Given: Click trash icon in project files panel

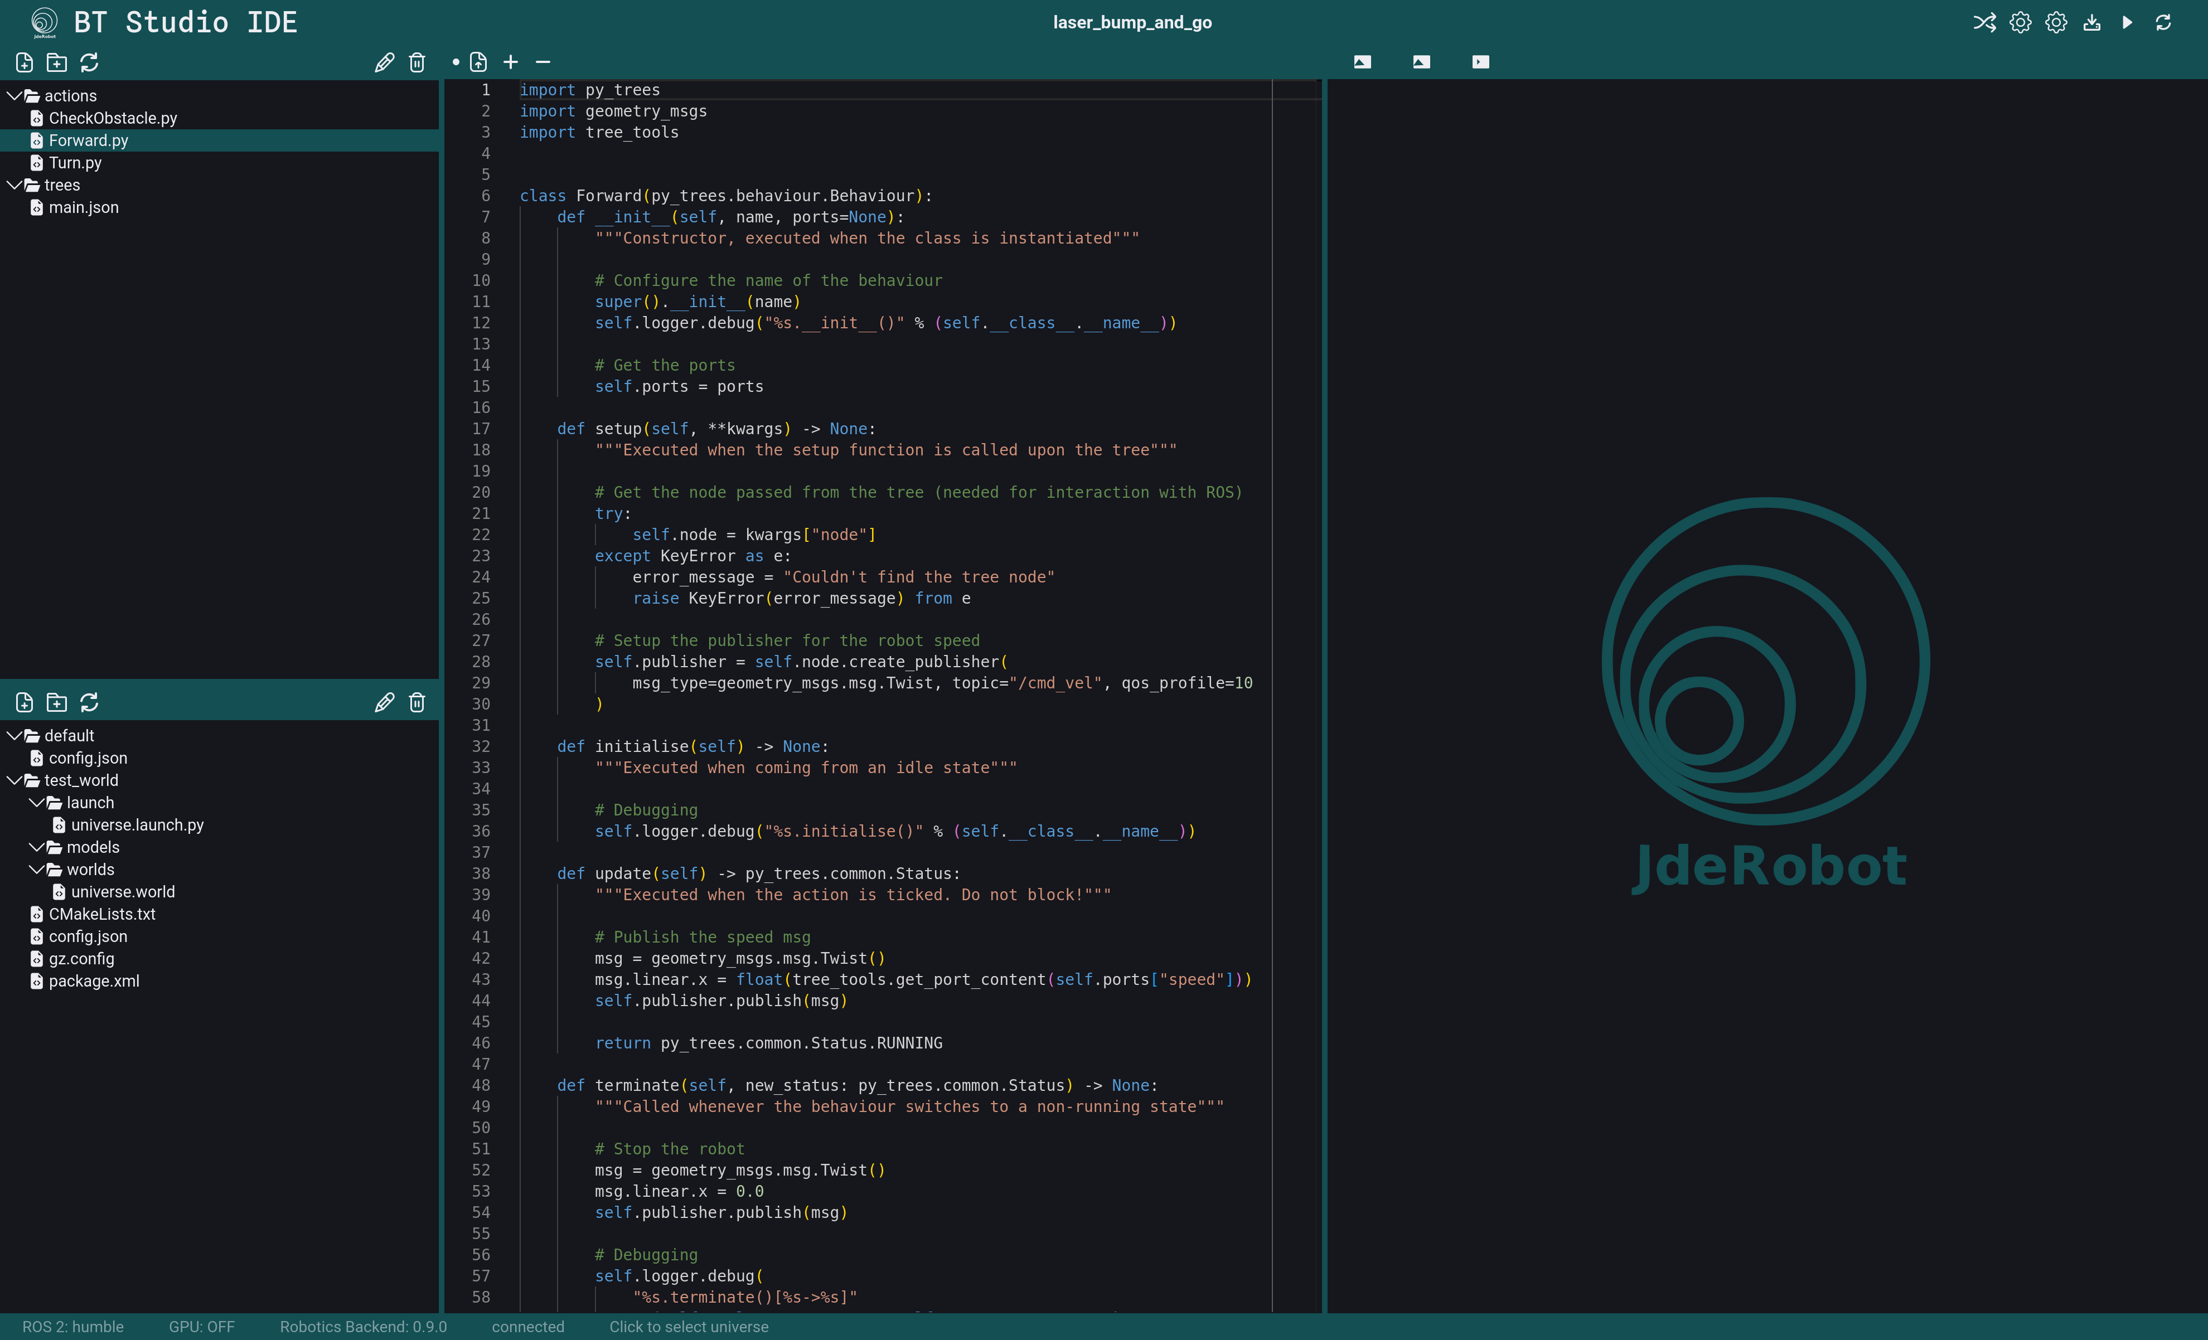Looking at the screenshot, I should (417, 62).
